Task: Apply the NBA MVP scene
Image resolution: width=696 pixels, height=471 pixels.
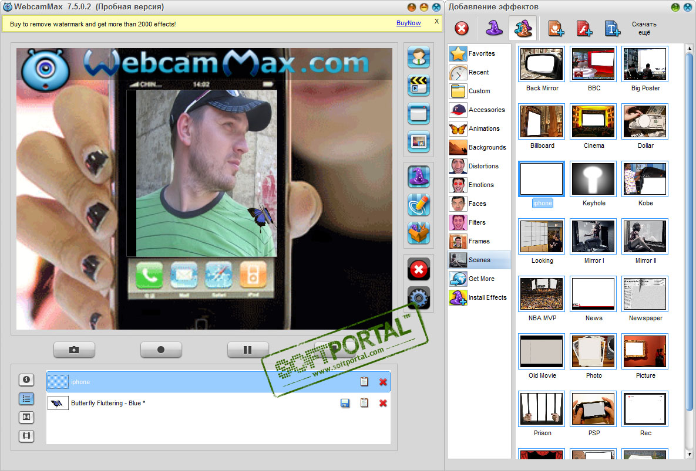Action: tap(542, 294)
